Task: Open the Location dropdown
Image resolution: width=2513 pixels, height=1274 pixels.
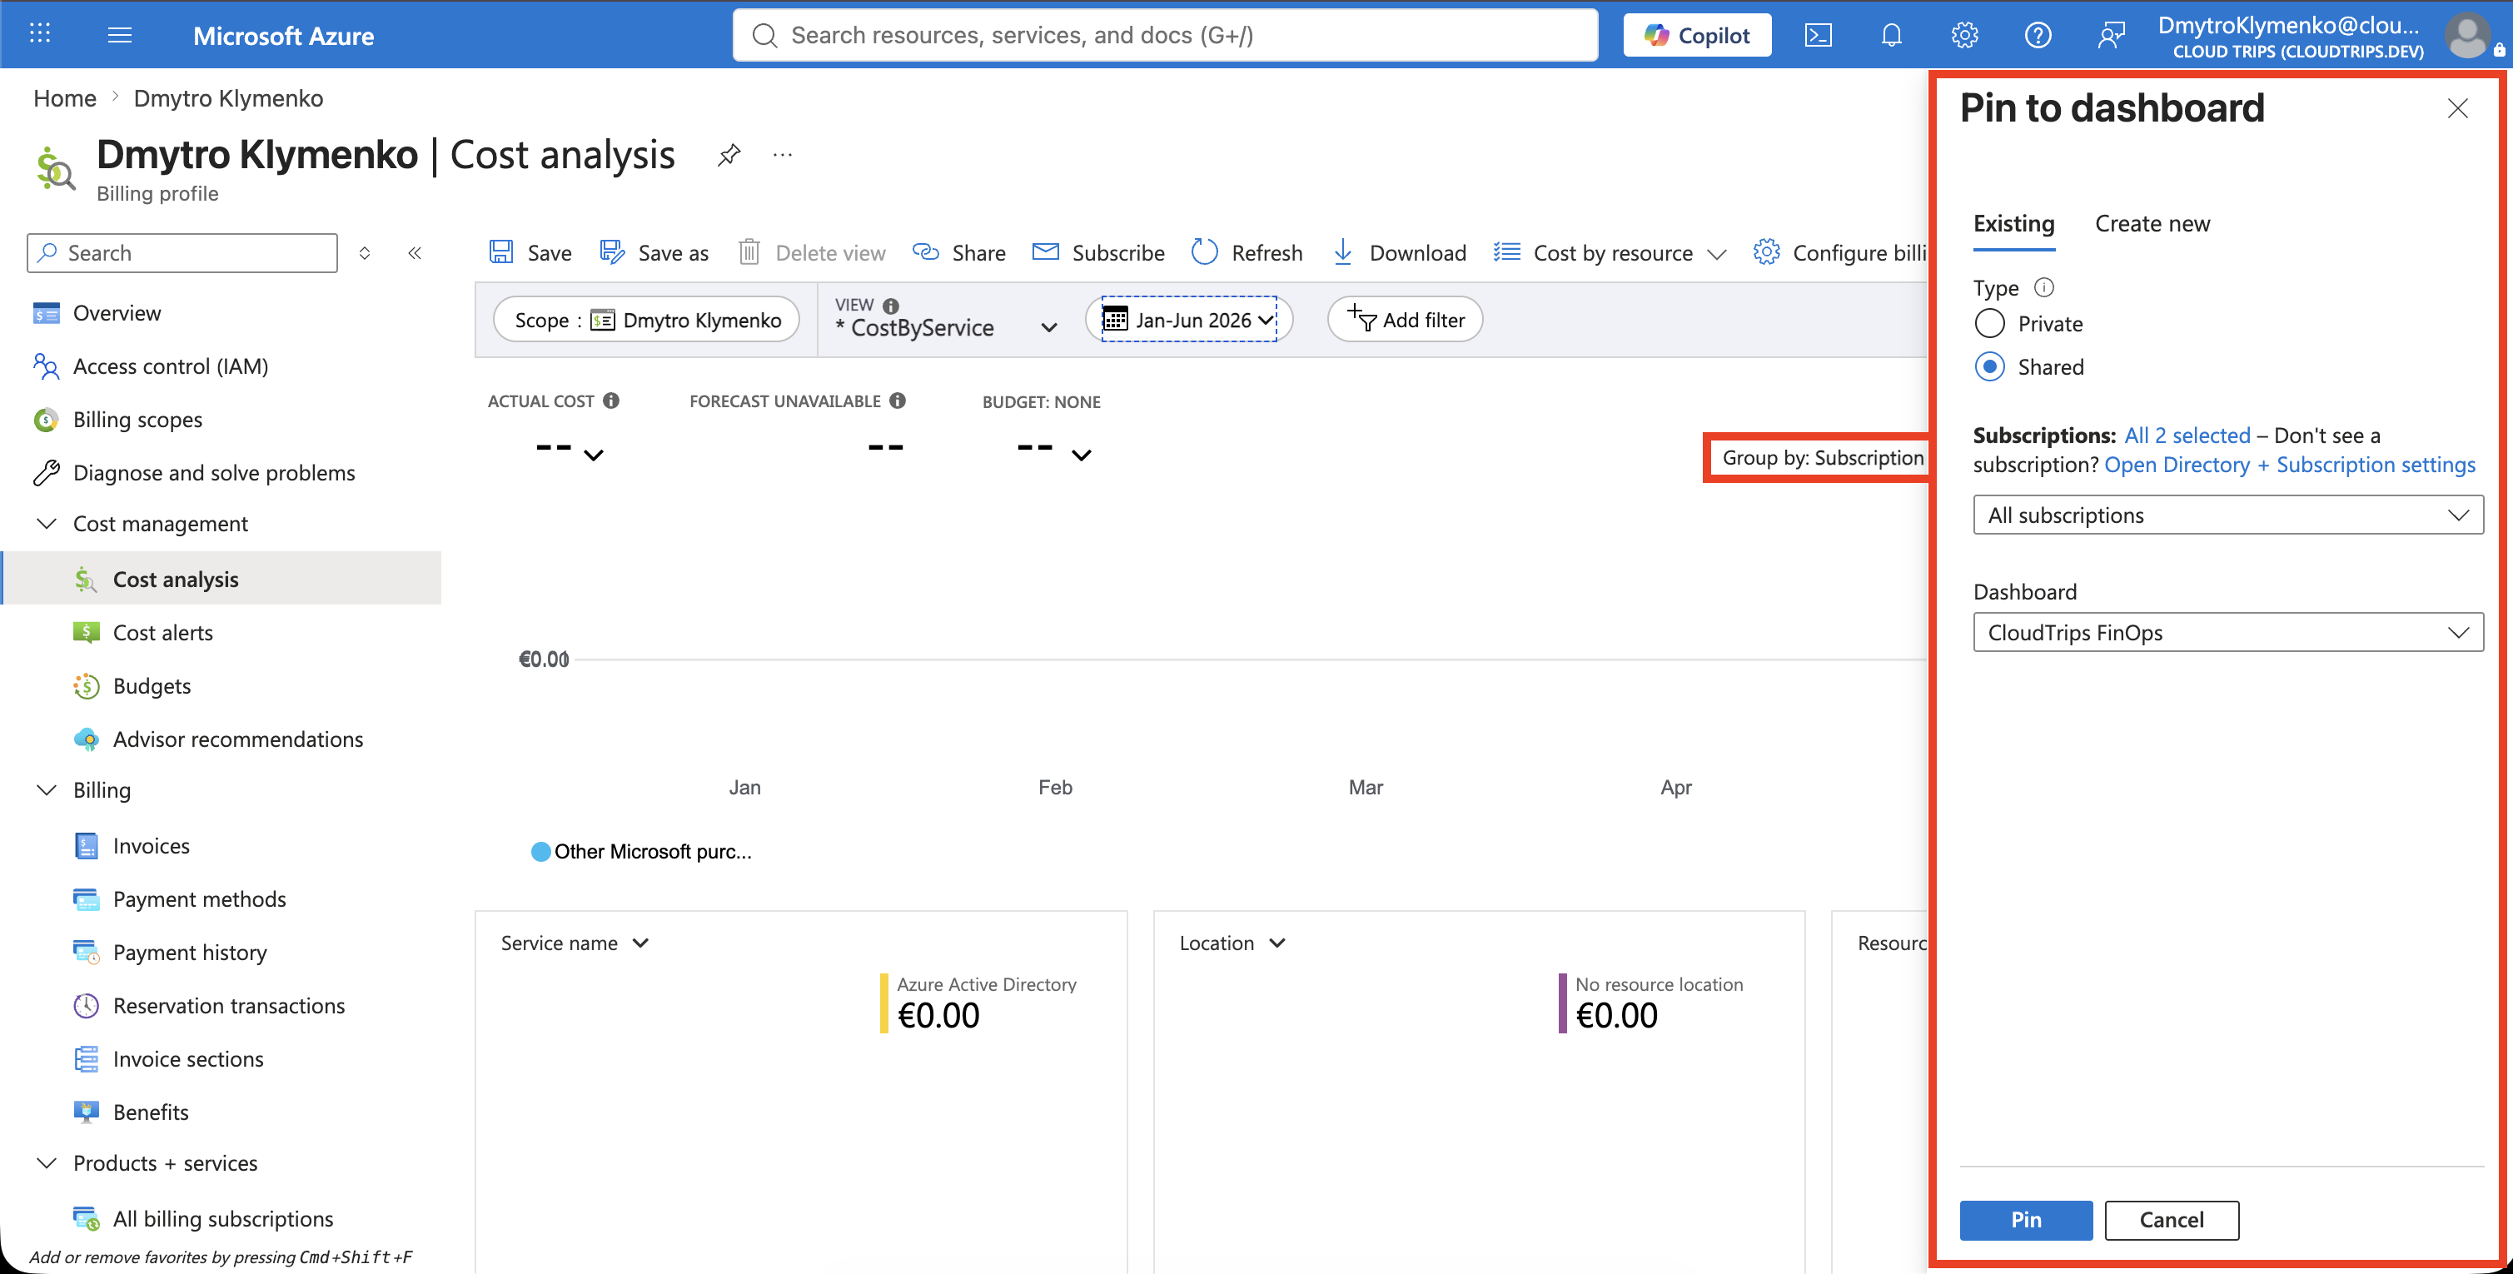Action: tap(1232, 943)
